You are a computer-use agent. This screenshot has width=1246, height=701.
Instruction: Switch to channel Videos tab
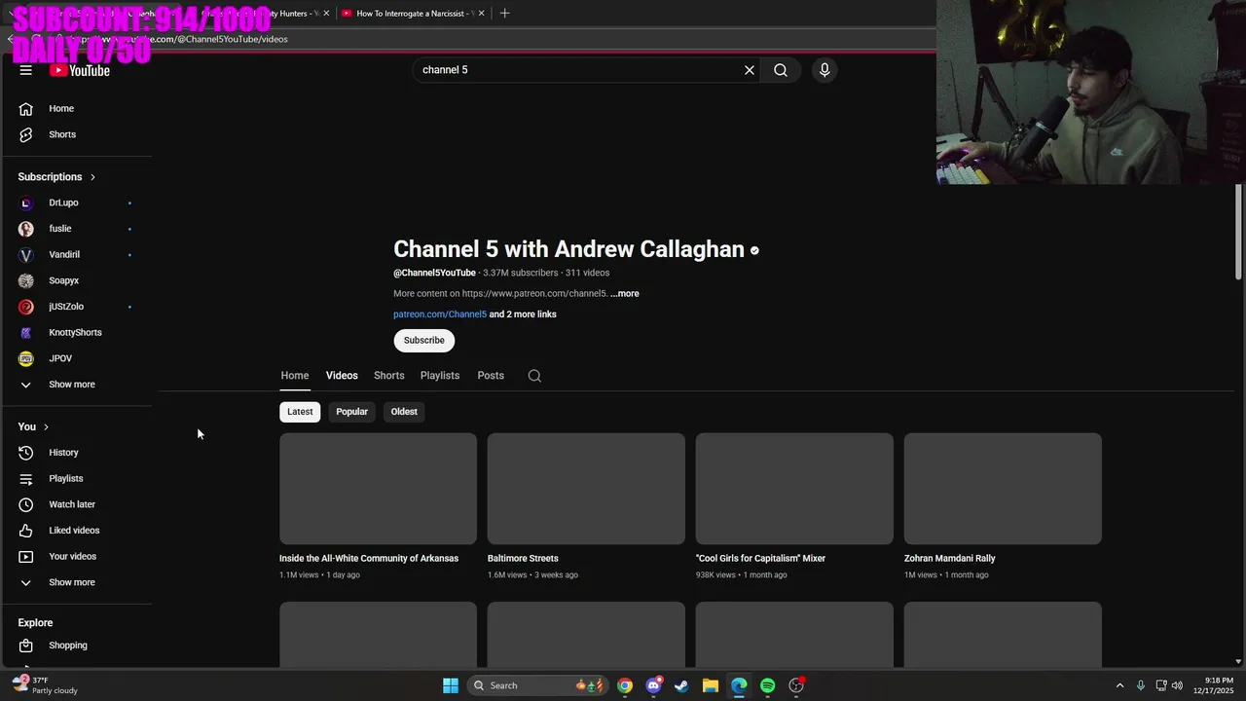point(342,376)
